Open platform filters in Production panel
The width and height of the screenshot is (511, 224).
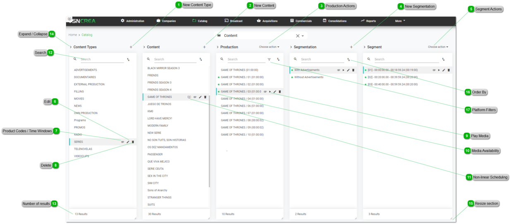pos(269,60)
